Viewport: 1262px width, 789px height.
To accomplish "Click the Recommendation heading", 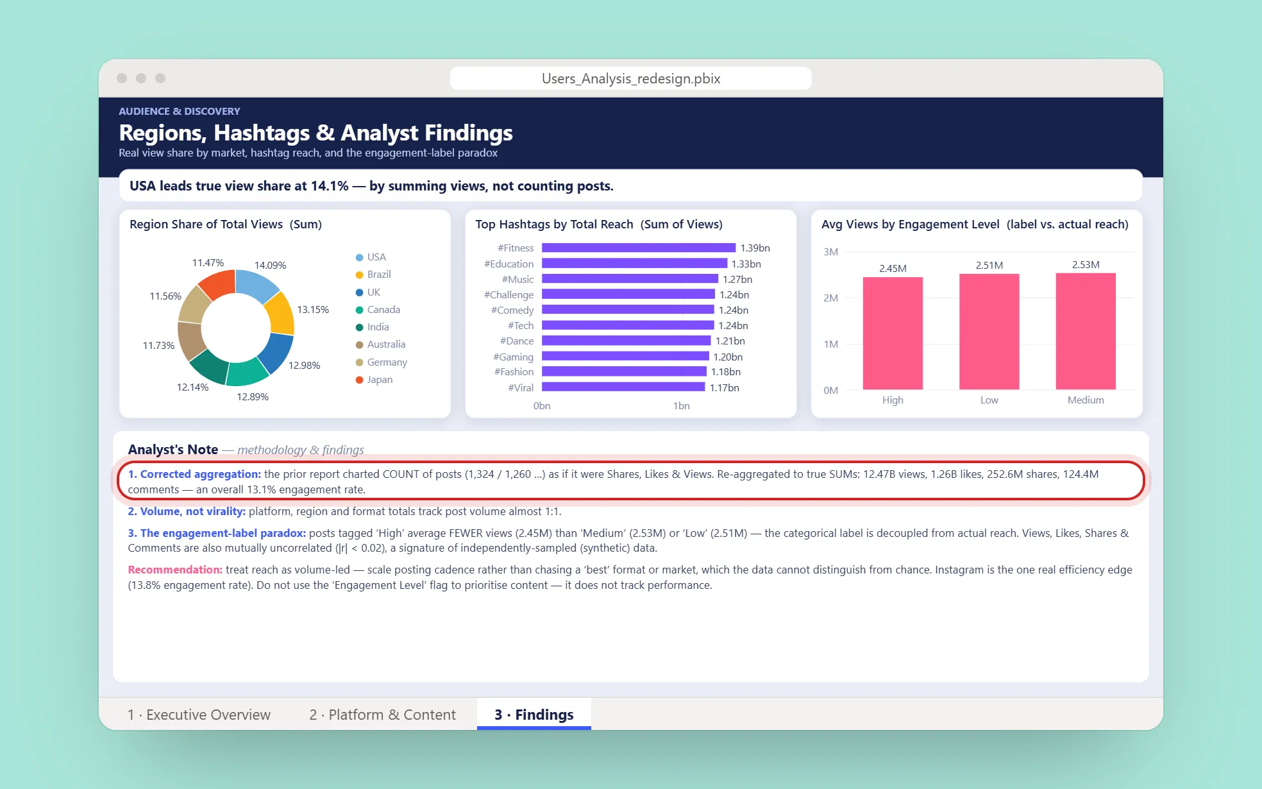I will tap(175, 570).
